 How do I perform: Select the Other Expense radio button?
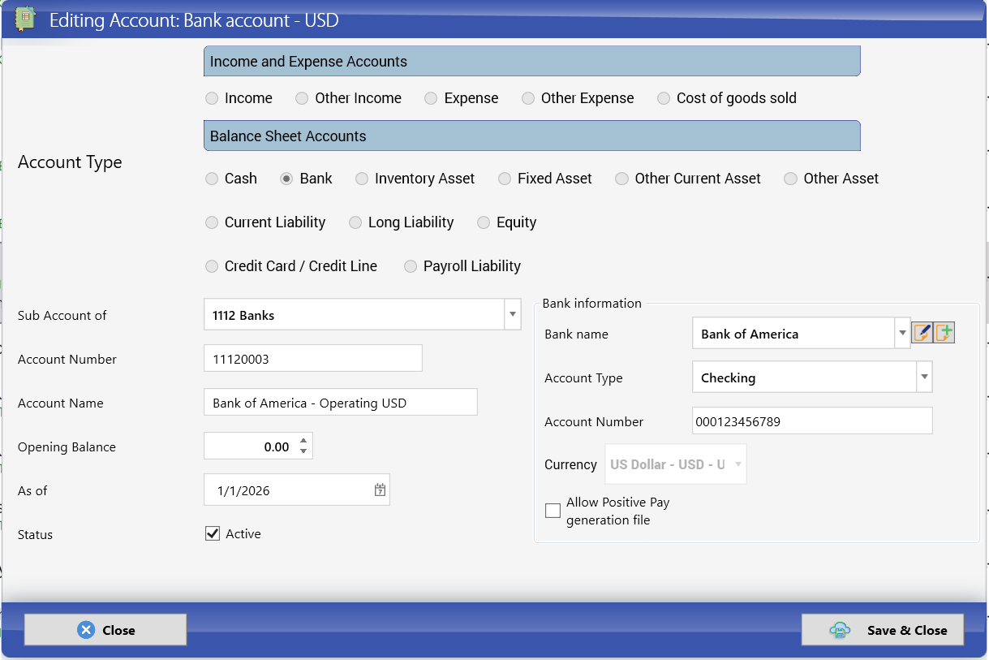pos(528,98)
